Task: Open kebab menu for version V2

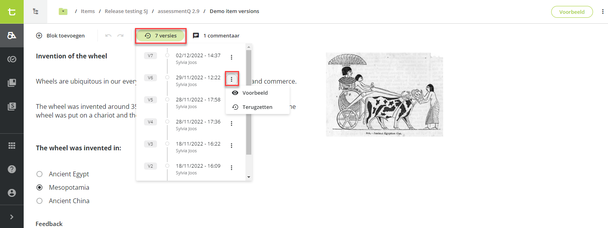Action: [x=232, y=168]
